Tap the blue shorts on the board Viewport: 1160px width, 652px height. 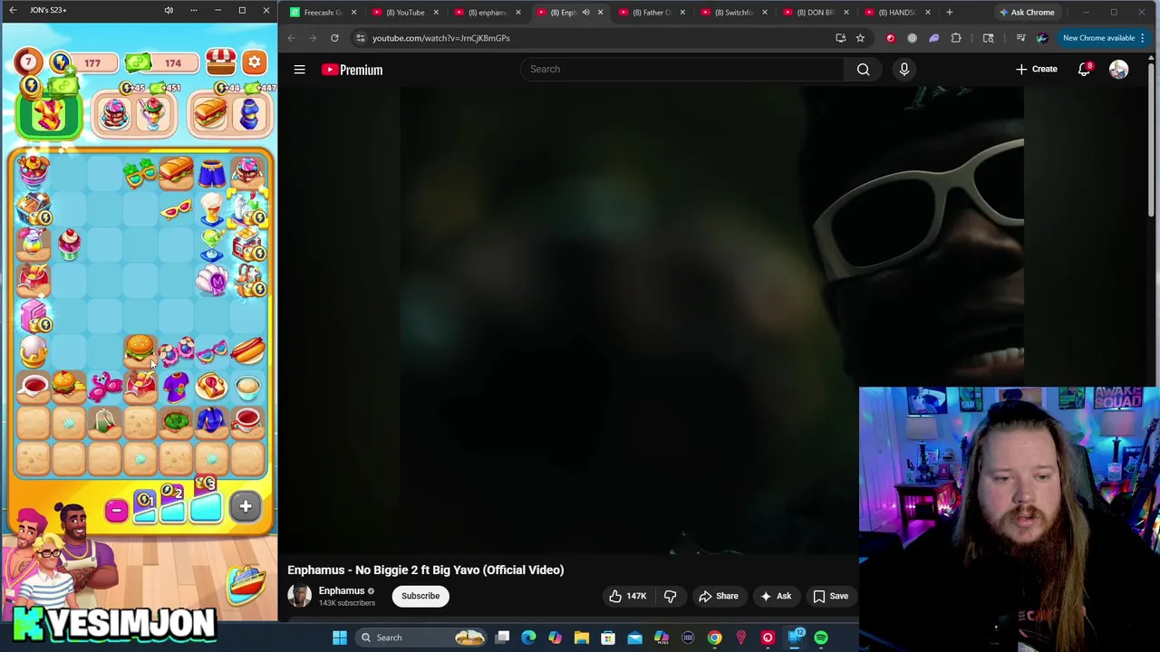tap(211, 172)
